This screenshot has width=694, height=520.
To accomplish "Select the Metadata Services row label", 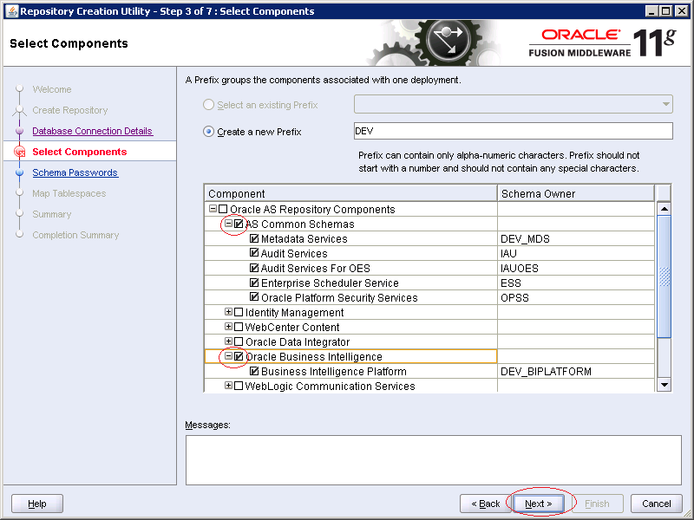I will [304, 239].
